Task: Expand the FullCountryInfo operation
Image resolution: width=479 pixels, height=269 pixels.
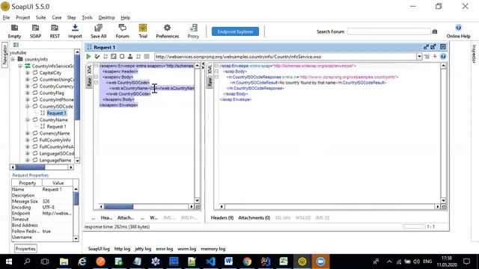Action: 28,140
